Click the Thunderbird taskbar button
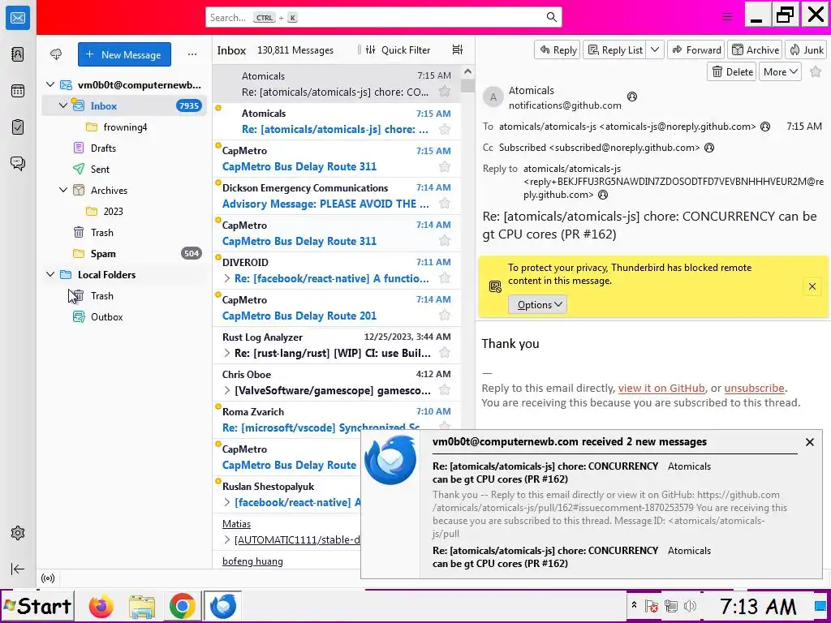Viewport: 831px width, 623px height. 222,606
